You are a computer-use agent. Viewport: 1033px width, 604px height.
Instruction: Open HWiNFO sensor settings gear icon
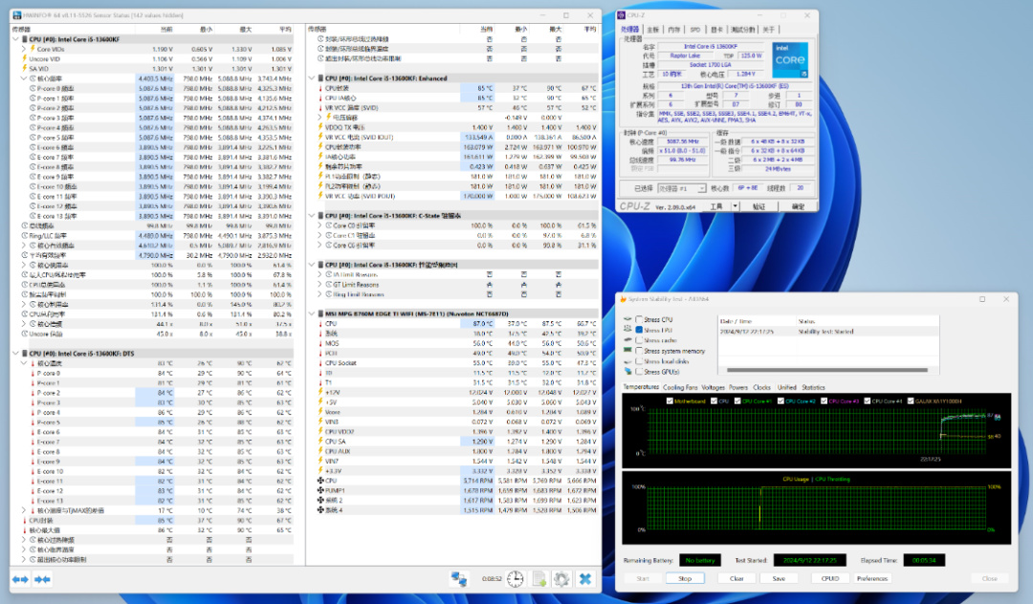coord(561,579)
